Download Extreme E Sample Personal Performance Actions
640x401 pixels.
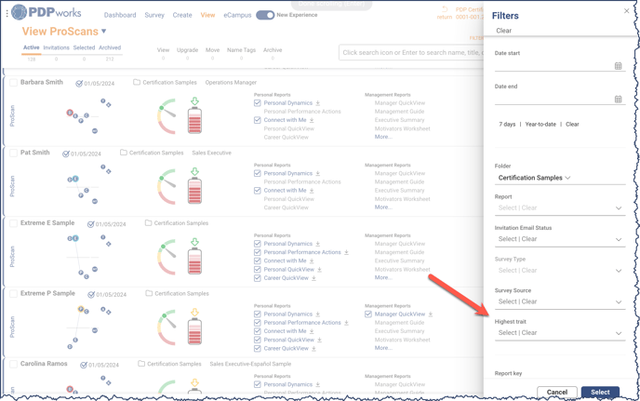click(x=346, y=252)
